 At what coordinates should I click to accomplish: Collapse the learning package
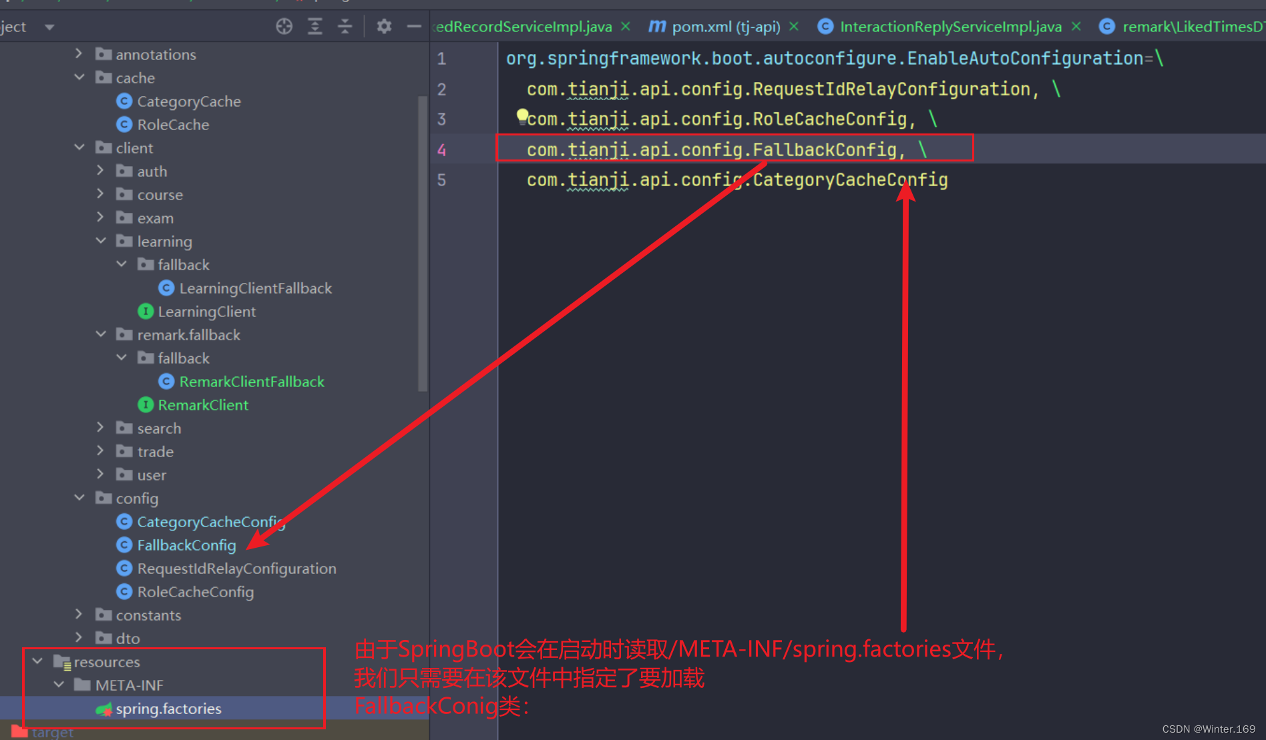pyautogui.click(x=100, y=241)
